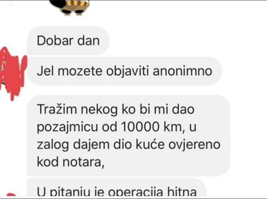The height and width of the screenshot is (199, 267).
Task: Select the "U pitanju je operacija hitna" message
Action: [117, 187]
